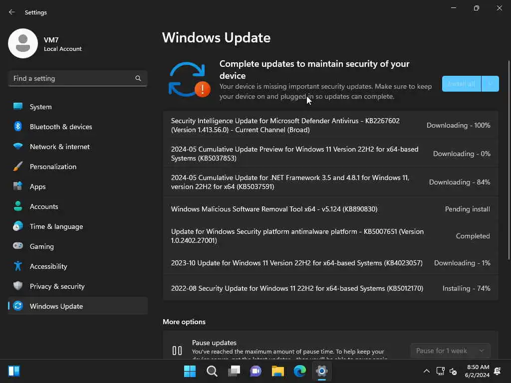Screen dimensions: 511x383
Task: Open the Pause for 1 week dropdown
Action: pos(450,351)
